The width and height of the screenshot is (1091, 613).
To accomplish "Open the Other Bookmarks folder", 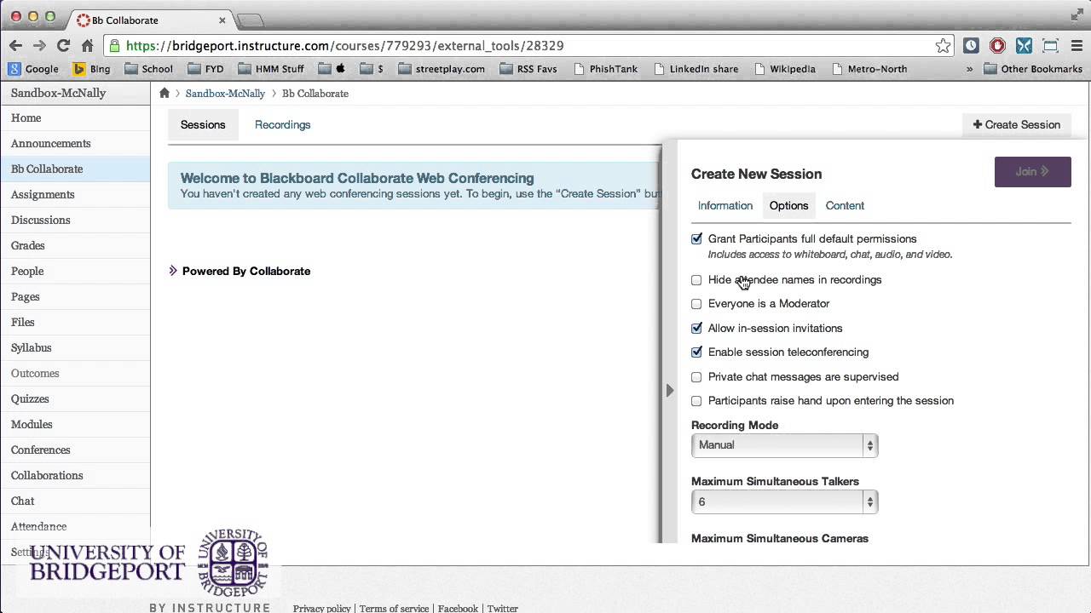I will point(1033,69).
